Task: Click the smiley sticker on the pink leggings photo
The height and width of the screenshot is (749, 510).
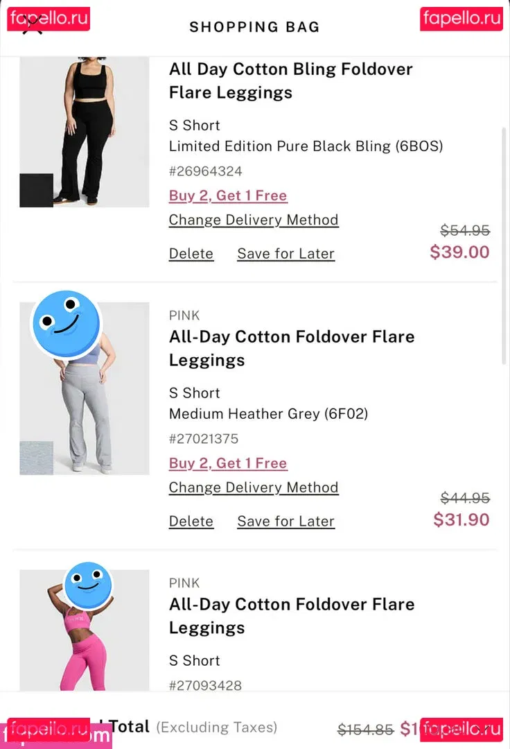Action: (x=88, y=586)
